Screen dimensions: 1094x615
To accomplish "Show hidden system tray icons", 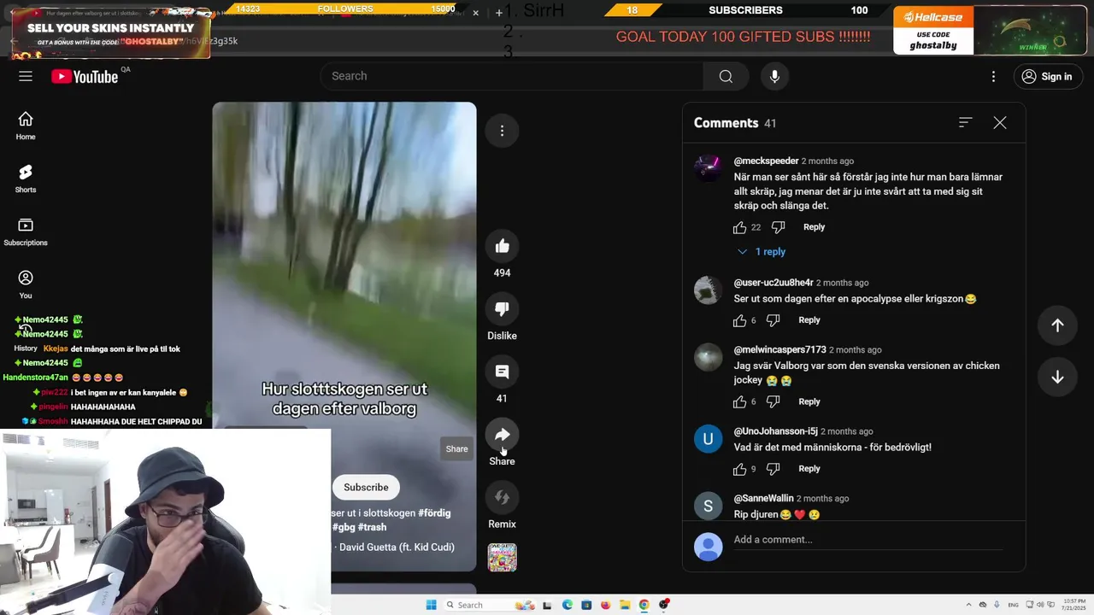I will point(968,605).
